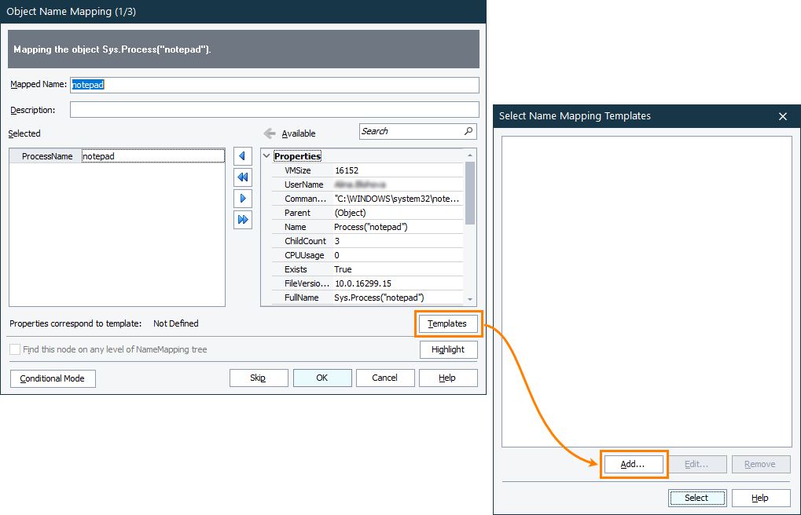Click the double right arrow move-all button
This screenshot has height=515, width=801.
pos(243,219)
